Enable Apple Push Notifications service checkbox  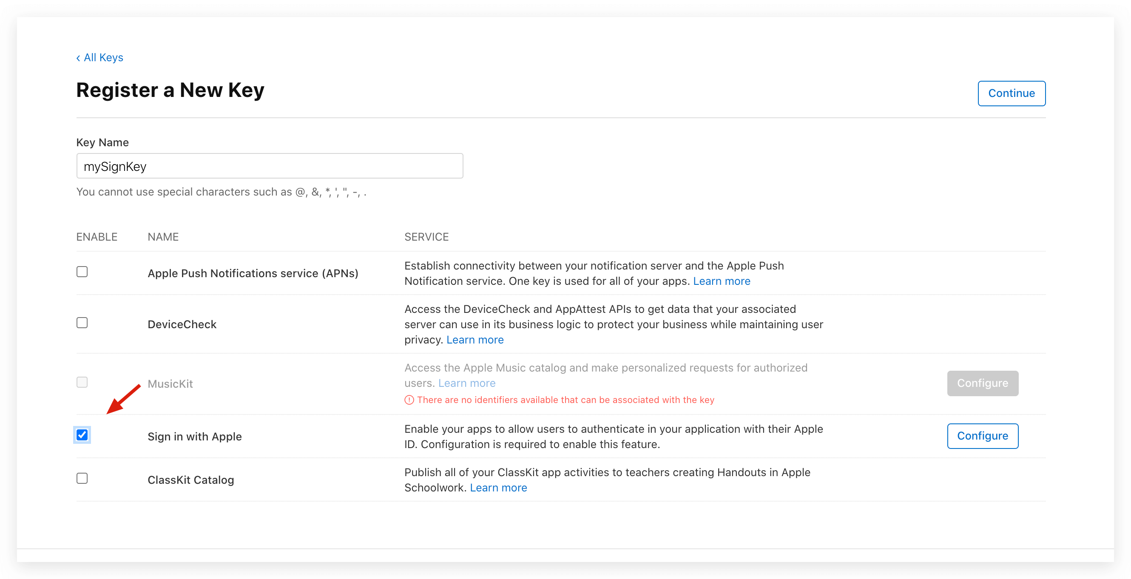tap(82, 272)
